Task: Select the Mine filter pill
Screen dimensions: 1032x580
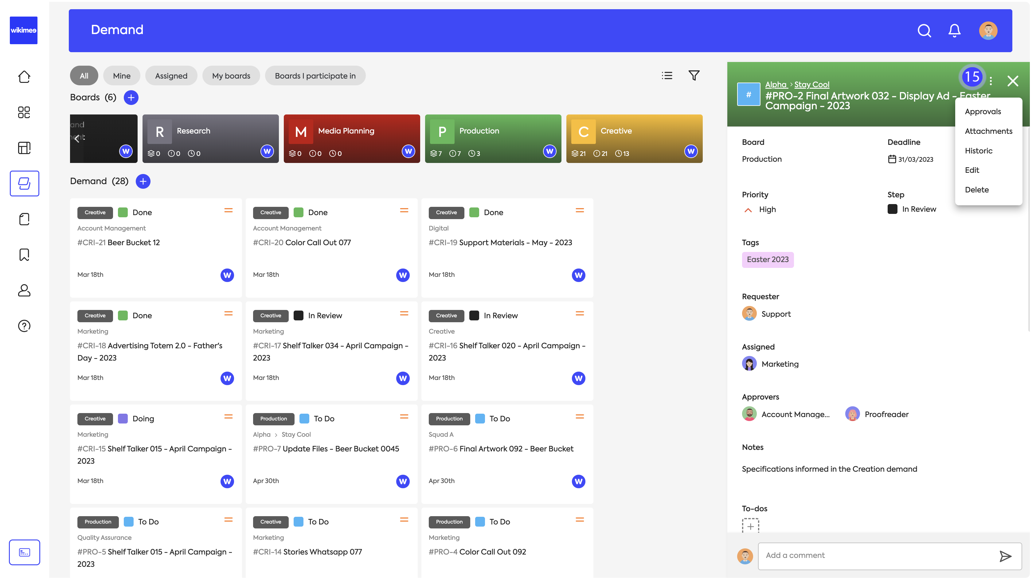Action: pos(121,76)
